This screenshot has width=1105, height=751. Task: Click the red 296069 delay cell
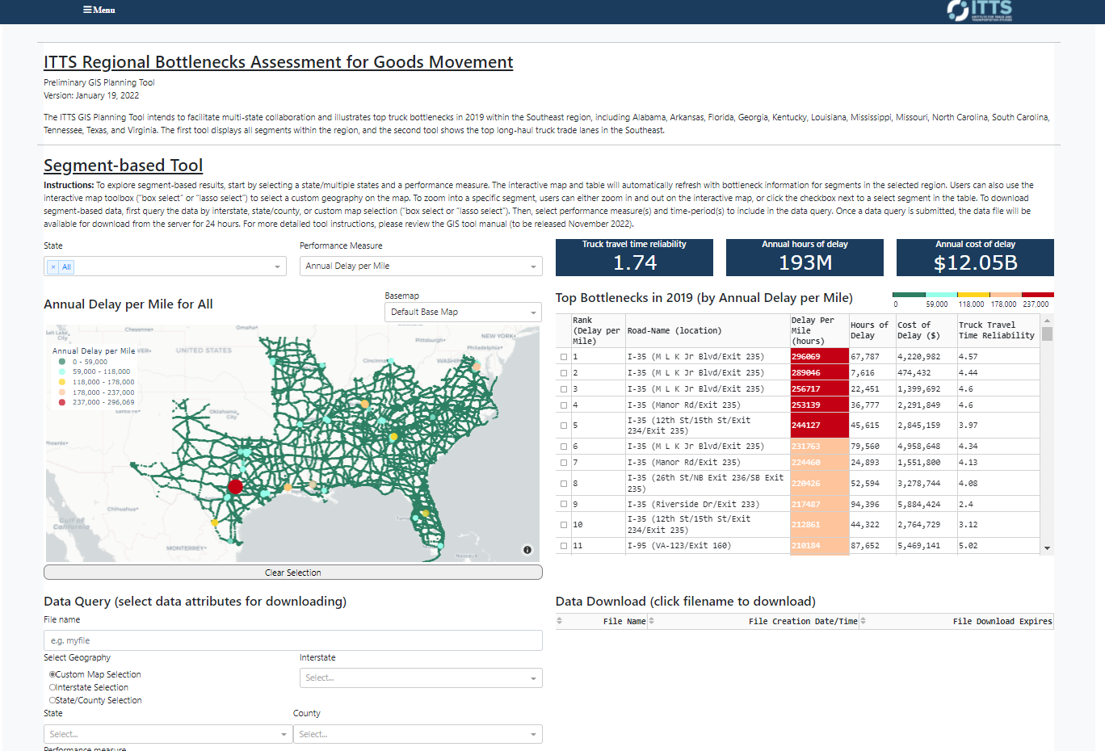pyautogui.click(x=820, y=357)
